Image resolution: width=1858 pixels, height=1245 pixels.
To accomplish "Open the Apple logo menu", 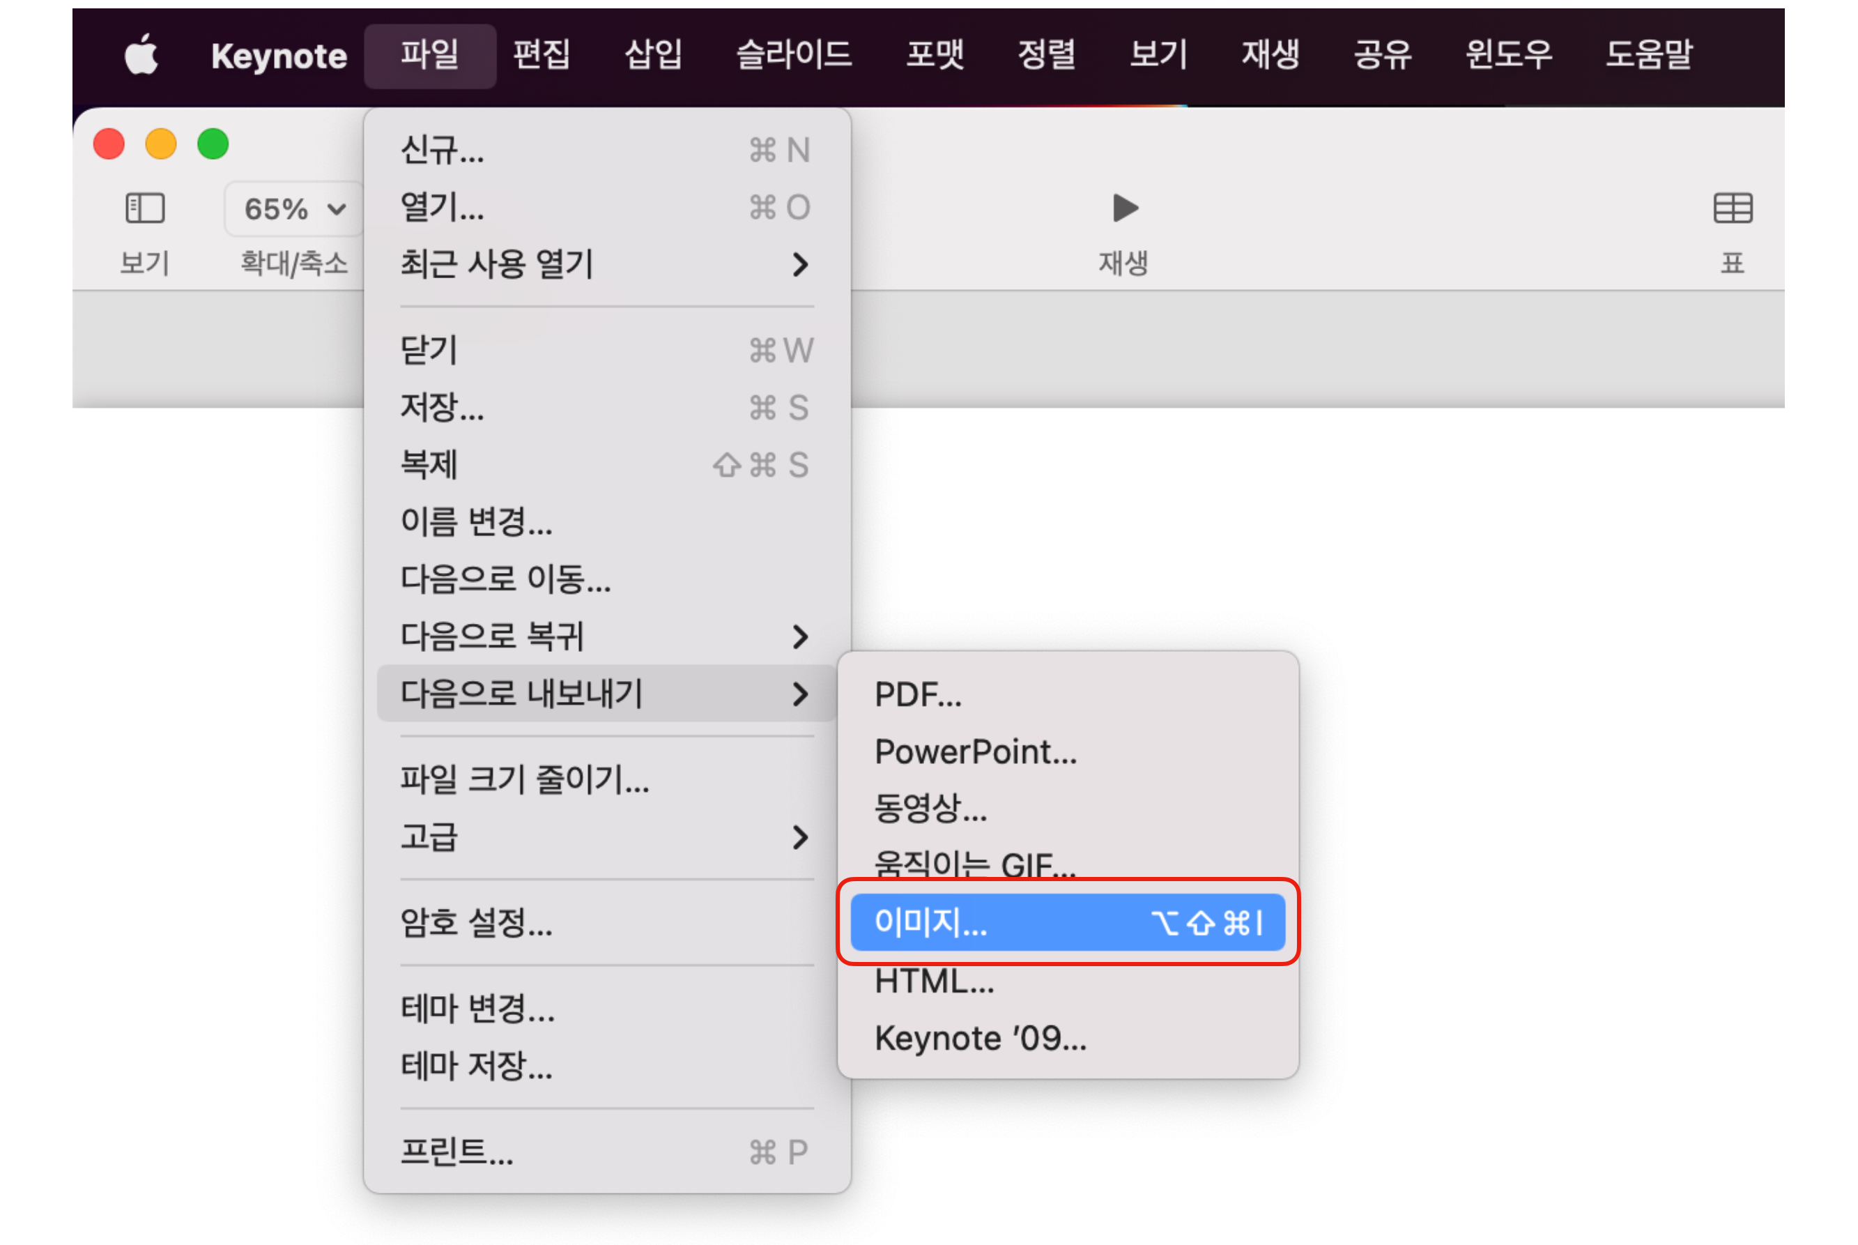I will point(142,56).
